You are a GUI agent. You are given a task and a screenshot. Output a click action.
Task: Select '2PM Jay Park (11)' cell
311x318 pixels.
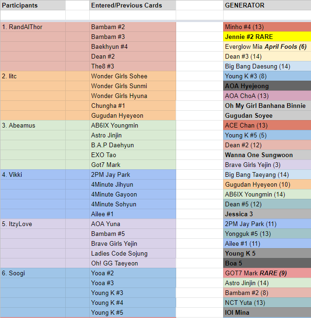267,224
